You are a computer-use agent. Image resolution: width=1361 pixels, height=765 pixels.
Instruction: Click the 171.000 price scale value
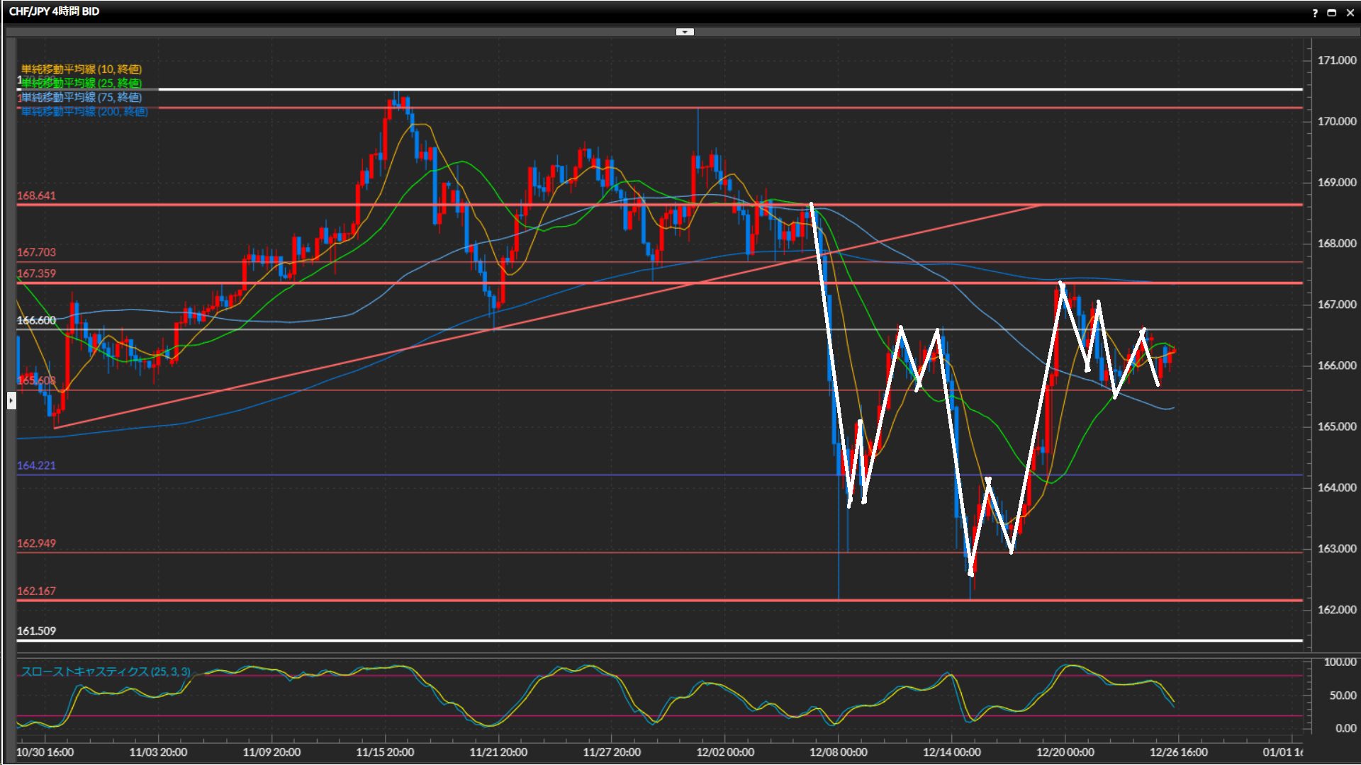[x=1336, y=60]
